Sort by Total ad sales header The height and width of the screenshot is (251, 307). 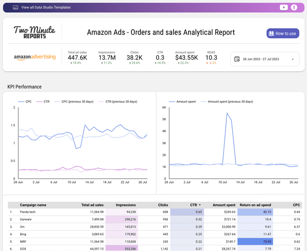pyautogui.click(x=93, y=205)
